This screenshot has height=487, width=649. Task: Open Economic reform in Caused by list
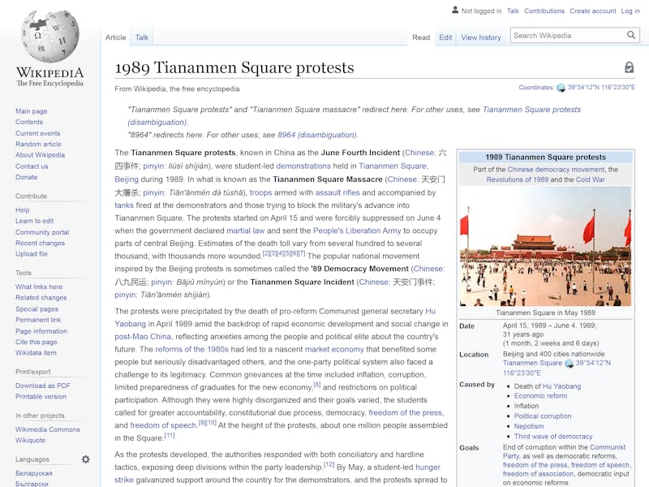click(540, 395)
